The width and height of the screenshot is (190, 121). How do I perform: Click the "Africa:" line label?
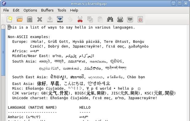[20, 51]
